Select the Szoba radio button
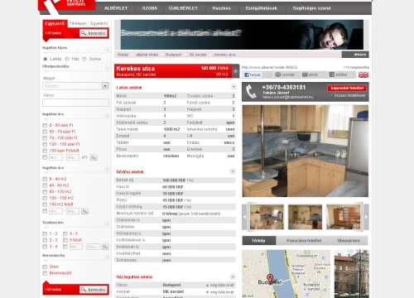Screen dimensions: 414x298 click(84, 59)
